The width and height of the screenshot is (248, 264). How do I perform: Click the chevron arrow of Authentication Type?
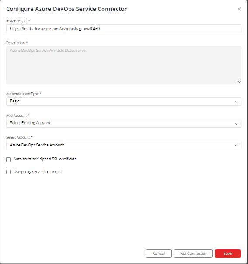[237, 102]
